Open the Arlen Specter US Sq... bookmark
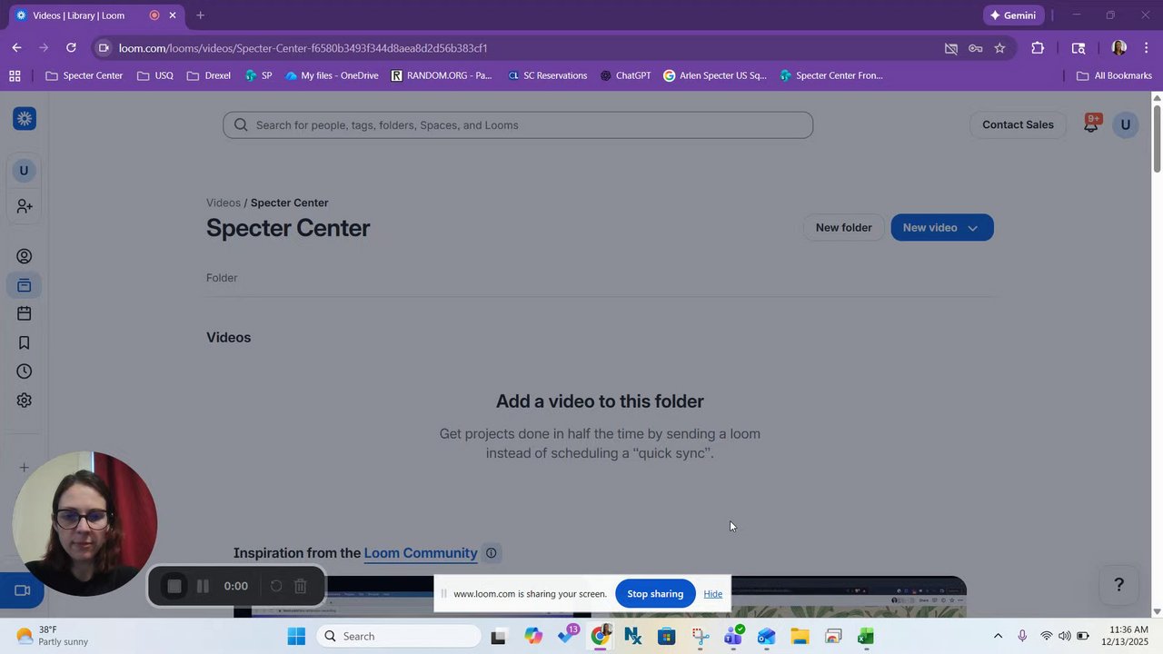Screen dimensions: 1163x654 (x=716, y=75)
